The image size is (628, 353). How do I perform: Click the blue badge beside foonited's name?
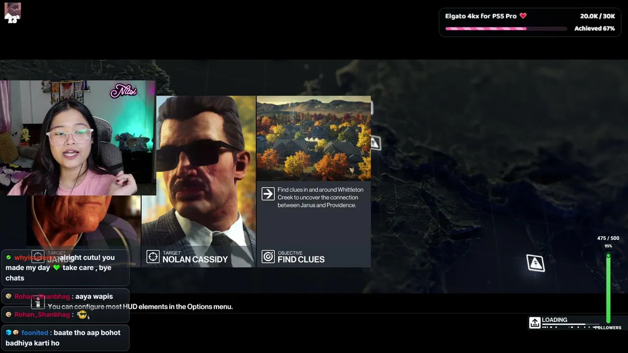coord(8,332)
